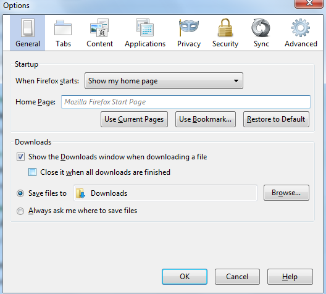Focus the Home Page text field
Screen dimensions: 326x294
tap(186, 102)
